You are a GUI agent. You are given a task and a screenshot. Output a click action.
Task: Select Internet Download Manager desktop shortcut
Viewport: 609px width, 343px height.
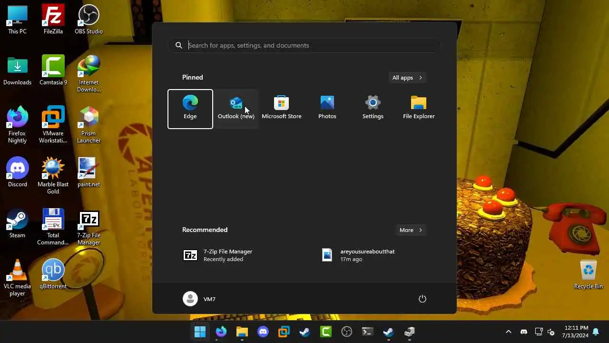pyautogui.click(x=88, y=74)
